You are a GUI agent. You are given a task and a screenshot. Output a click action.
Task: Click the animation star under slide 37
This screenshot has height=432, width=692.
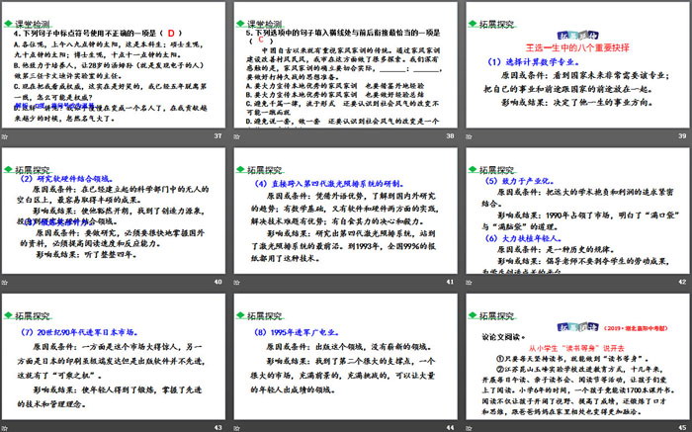pyautogui.click(x=6, y=135)
